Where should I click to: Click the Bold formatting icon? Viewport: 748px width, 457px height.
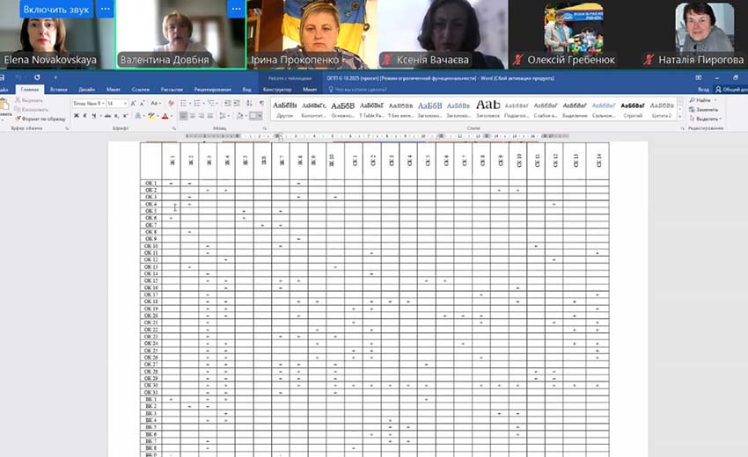click(x=76, y=116)
